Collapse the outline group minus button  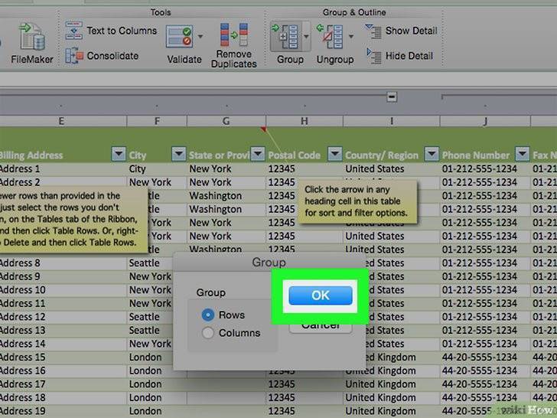(392, 97)
